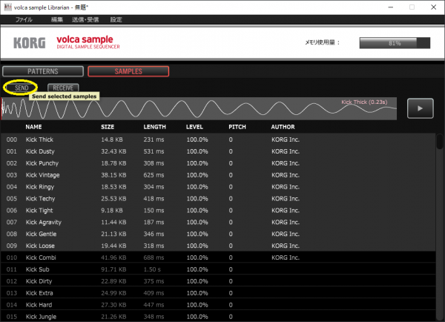Click the 1.50 s length value

click(152, 269)
